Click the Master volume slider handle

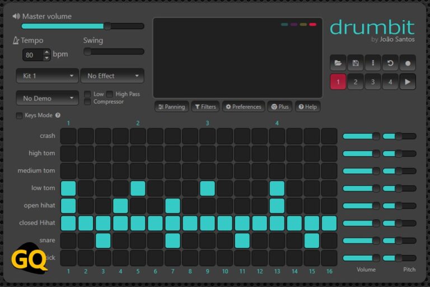[x=107, y=26]
